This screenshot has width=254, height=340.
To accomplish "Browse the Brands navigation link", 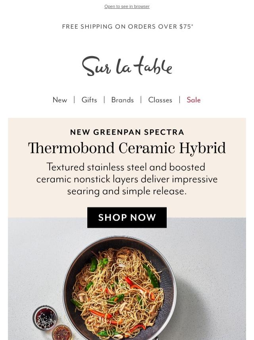I will pos(122,100).
